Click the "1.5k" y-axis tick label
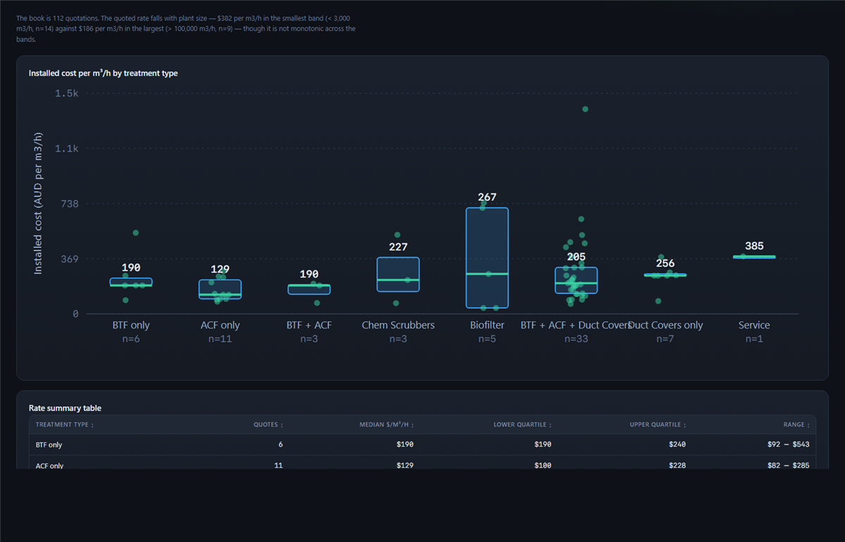Screen dimensions: 845x542 (66, 94)
